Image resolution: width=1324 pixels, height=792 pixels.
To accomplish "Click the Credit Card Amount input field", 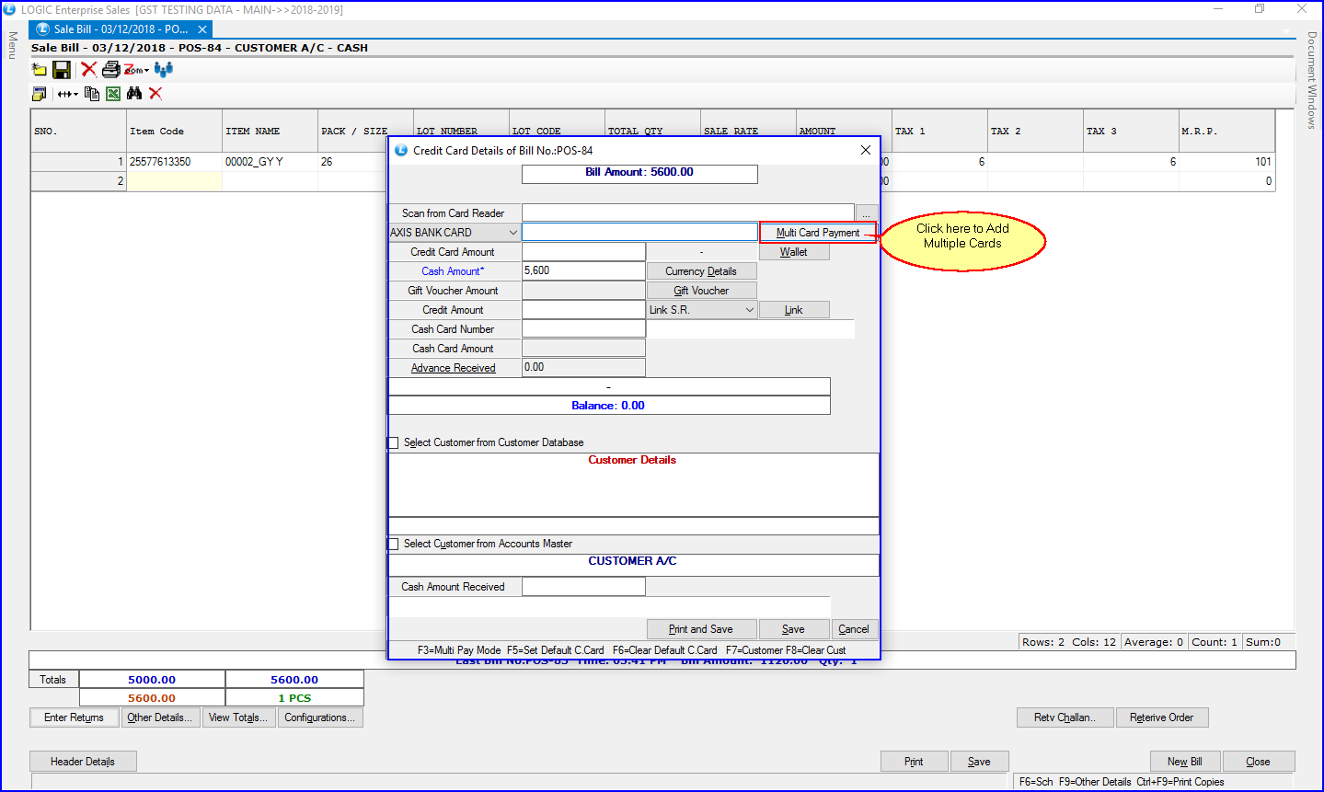I will tap(583, 252).
